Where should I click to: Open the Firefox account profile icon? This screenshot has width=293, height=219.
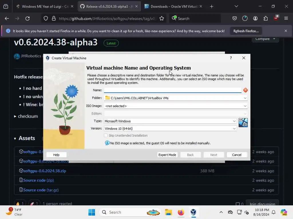pos(255,19)
